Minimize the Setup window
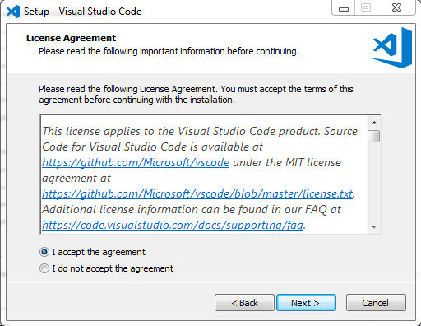This screenshot has height=326, width=421. click(344, 7)
